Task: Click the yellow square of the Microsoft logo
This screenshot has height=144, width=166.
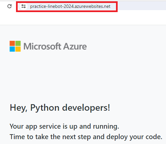Action: tap(18, 49)
